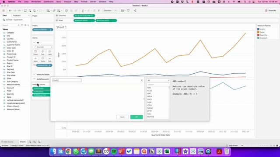Image resolution: width=280 pixels, height=157 pixels.
Task: Open the Analysis menu
Action: (x=67, y=2)
